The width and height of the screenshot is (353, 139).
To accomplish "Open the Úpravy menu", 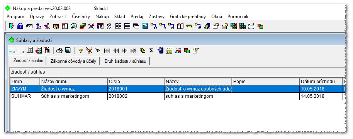I will tap(37, 17).
